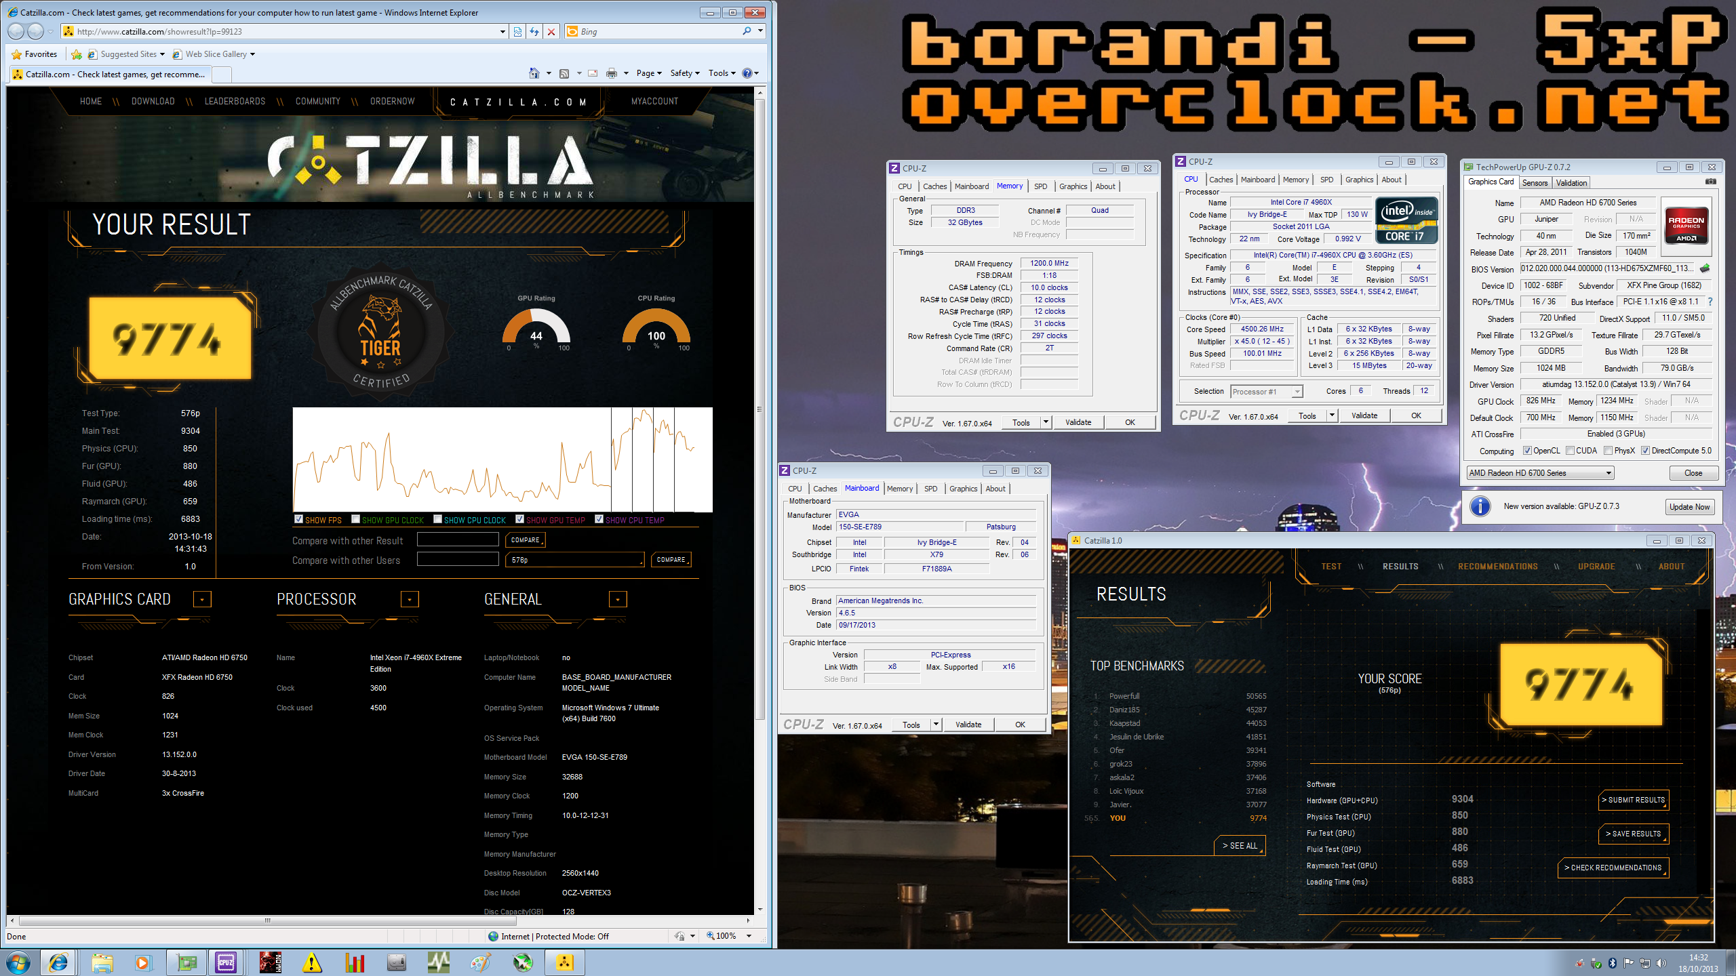Open IE Safety menu
Viewport: 1736px width, 976px height.
(x=685, y=73)
